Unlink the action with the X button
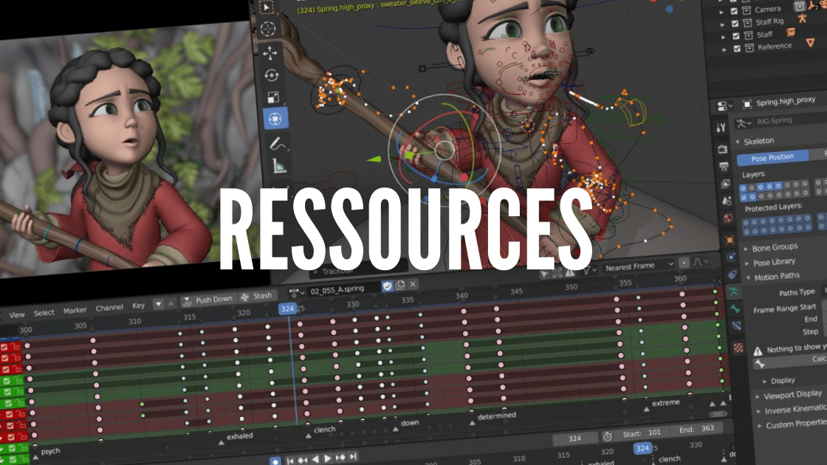The height and width of the screenshot is (465, 827). [413, 284]
